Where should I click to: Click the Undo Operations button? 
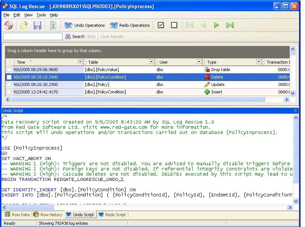[85, 25]
